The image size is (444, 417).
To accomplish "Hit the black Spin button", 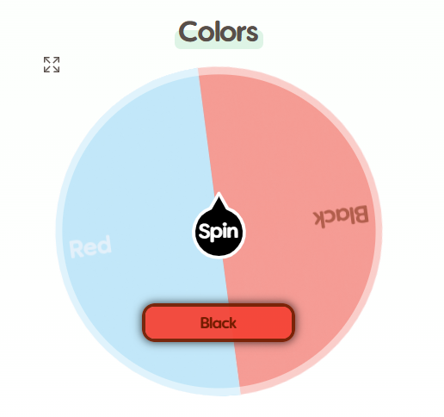I will click(x=219, y=232).
